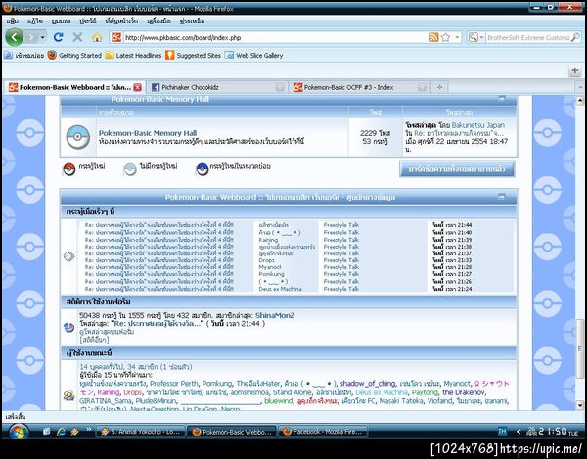This screenshot has height=459, width=587.
Task: Click the vertical scrollbar thumb
Action: (x=580, y=347)
